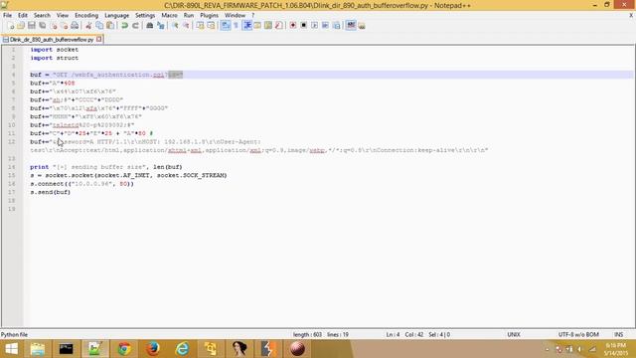The width and height of the screenshot is (636, 358).
Task: Click the Copy toolbar icon
Action: tap(99, 26)
